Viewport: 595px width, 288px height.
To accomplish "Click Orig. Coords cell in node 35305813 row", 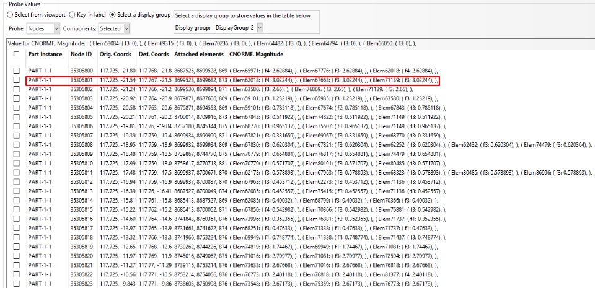I will (118, 191).
